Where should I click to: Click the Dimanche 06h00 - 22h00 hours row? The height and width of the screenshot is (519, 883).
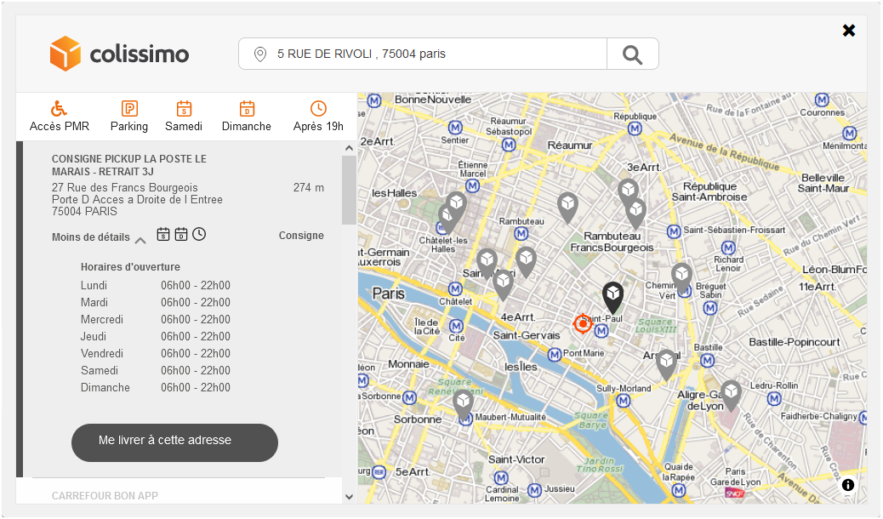(156, 388)
